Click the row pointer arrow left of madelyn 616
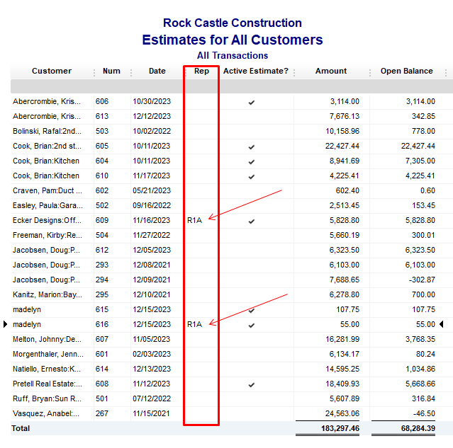The image size is (453, 448). [x=5, y=324]
